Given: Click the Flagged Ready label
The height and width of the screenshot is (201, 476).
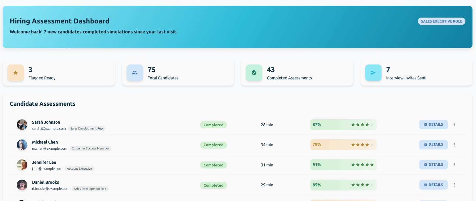Looking at the screenshot, I should click(42, 78).
